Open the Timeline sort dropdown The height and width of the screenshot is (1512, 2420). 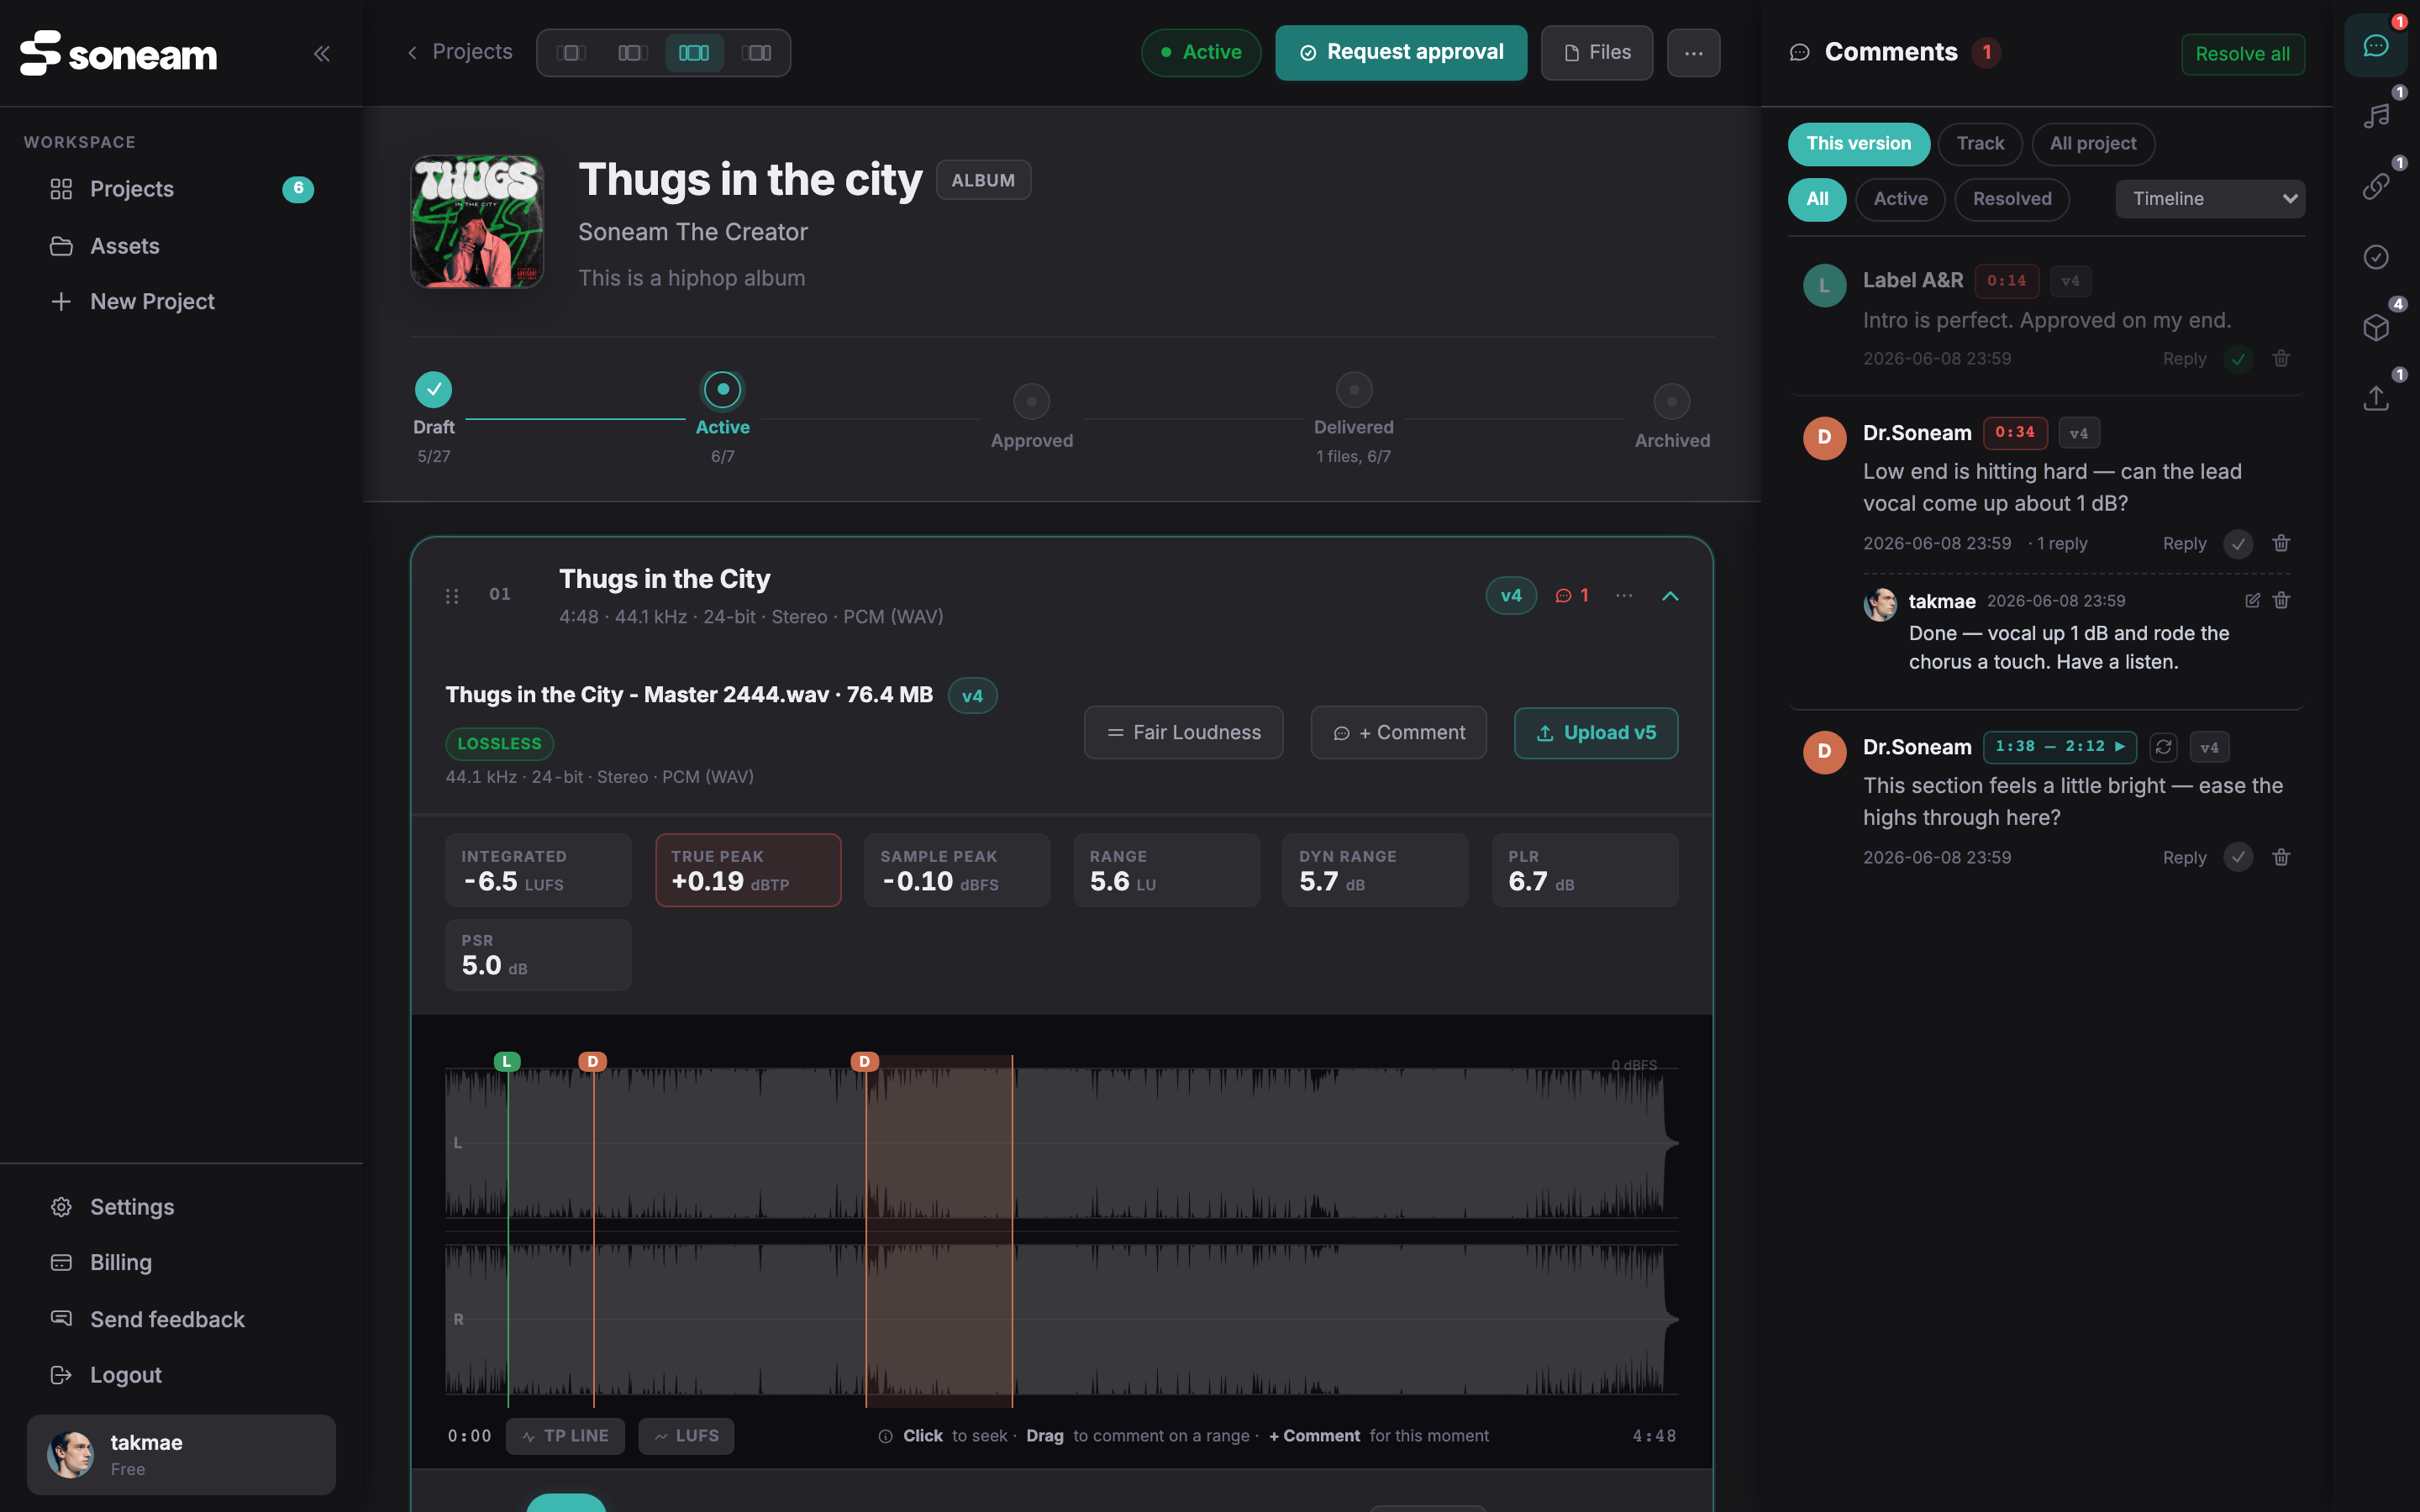coord(2210,199)
